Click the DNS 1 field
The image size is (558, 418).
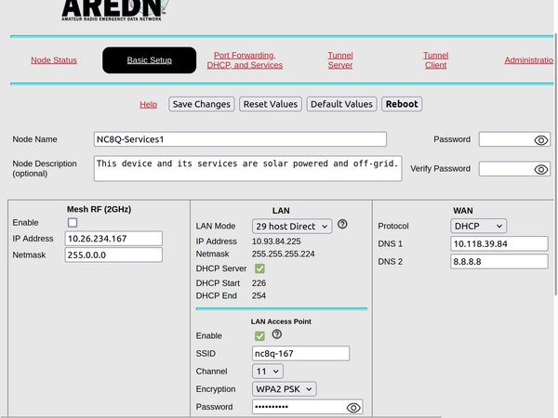point(499,243)
